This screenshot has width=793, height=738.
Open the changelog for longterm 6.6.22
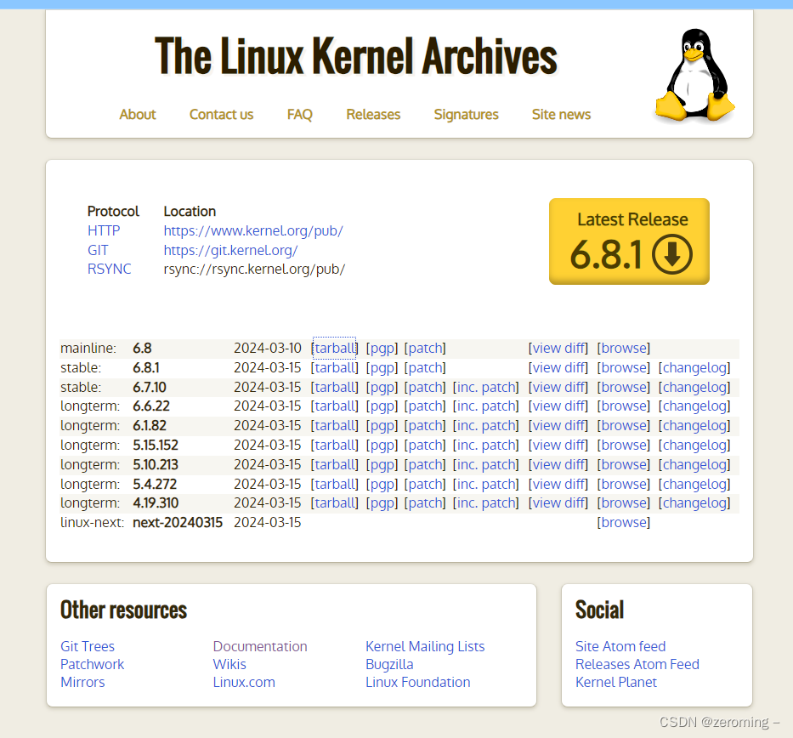point(694,406)
